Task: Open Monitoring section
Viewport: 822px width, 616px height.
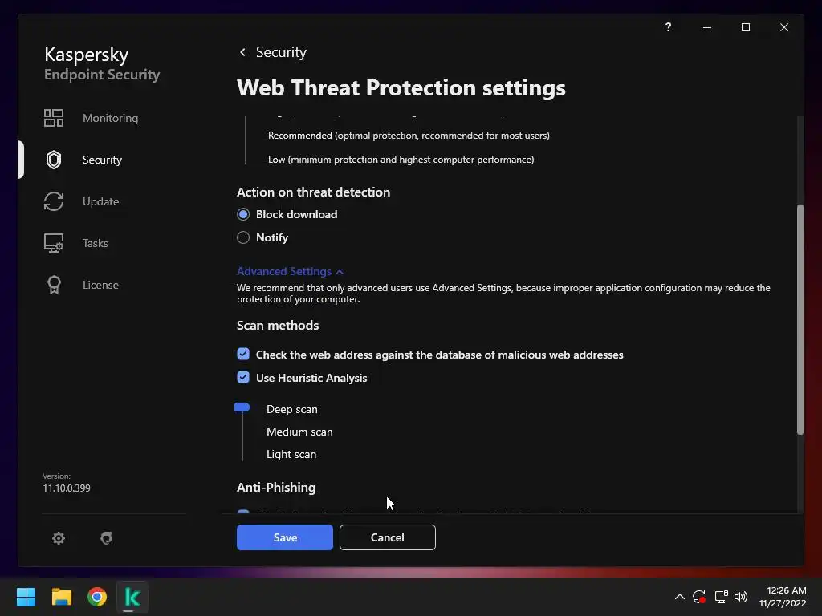Action: [110, 118]
